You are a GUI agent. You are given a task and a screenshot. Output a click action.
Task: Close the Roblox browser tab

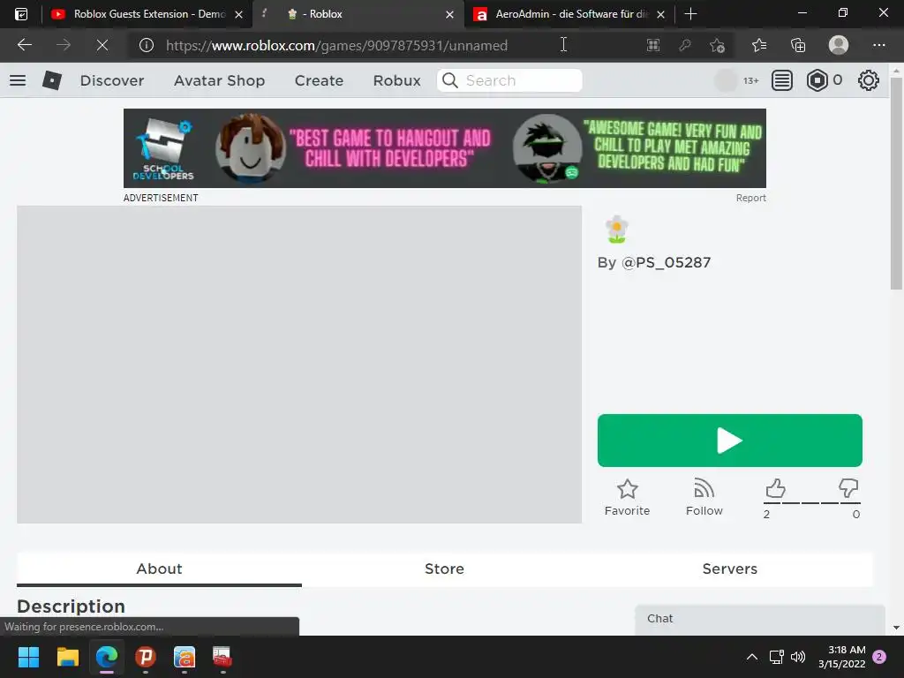point(449,14)
